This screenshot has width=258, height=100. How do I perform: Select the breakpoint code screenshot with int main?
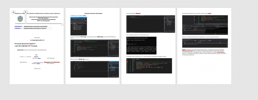click(x=149, y=66)
